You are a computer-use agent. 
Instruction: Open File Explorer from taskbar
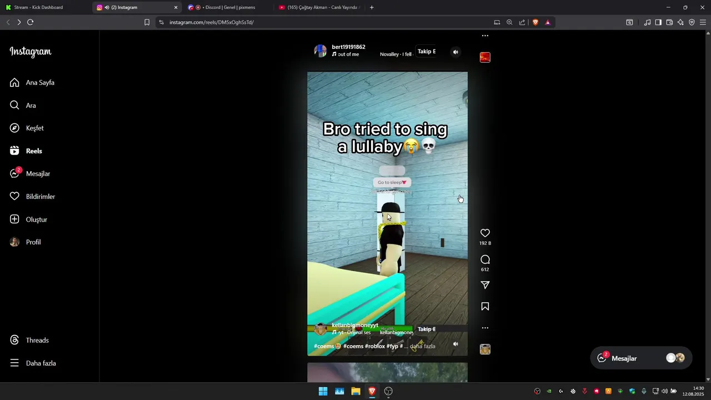point(355,391)
